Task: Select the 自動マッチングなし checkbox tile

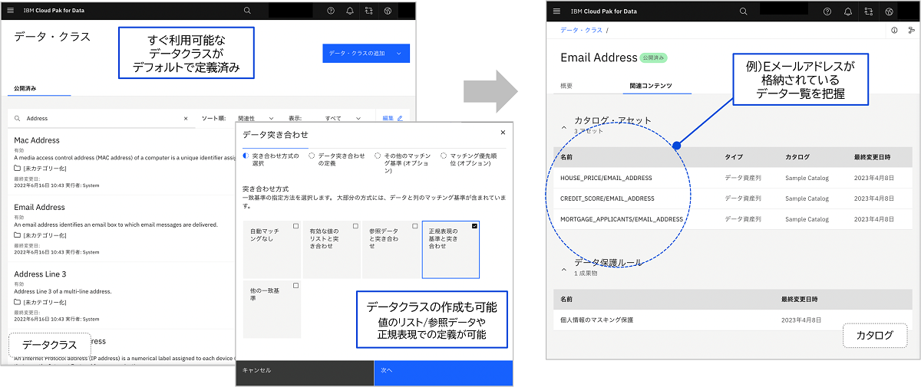Action: (272, 249)
